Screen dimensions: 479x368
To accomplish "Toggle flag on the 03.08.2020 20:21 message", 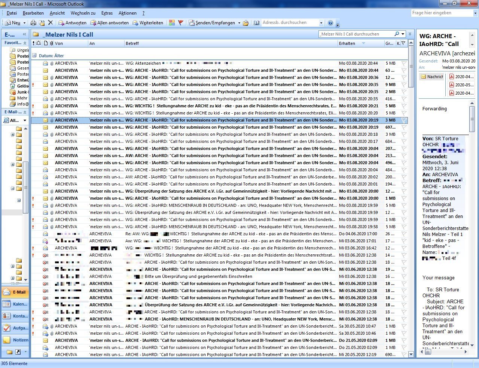I will click(404, 106).
